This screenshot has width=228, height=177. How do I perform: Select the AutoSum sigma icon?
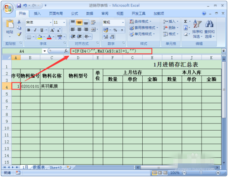tap(186, 21)
